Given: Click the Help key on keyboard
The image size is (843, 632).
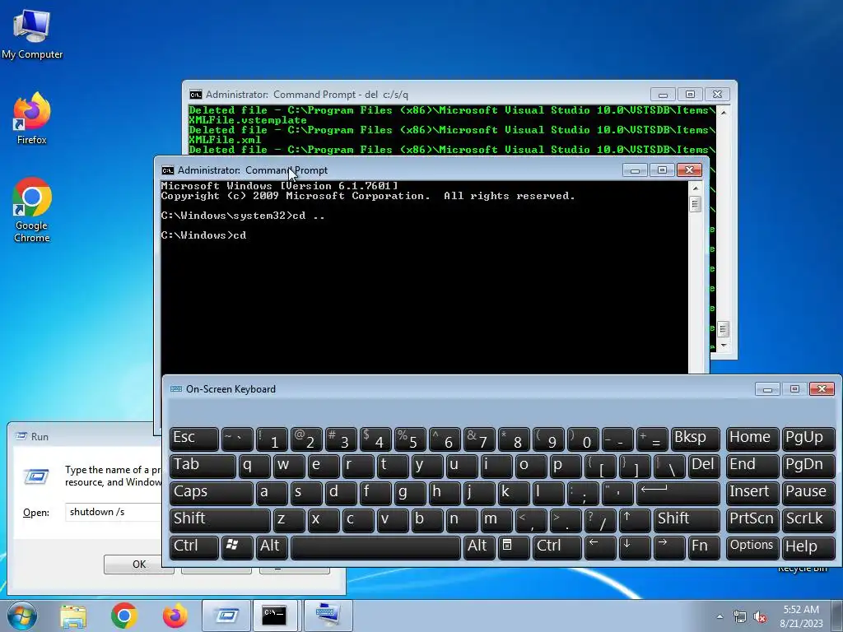Looking at the screenshot, I should pyautogui.click(x=808, y=547).
